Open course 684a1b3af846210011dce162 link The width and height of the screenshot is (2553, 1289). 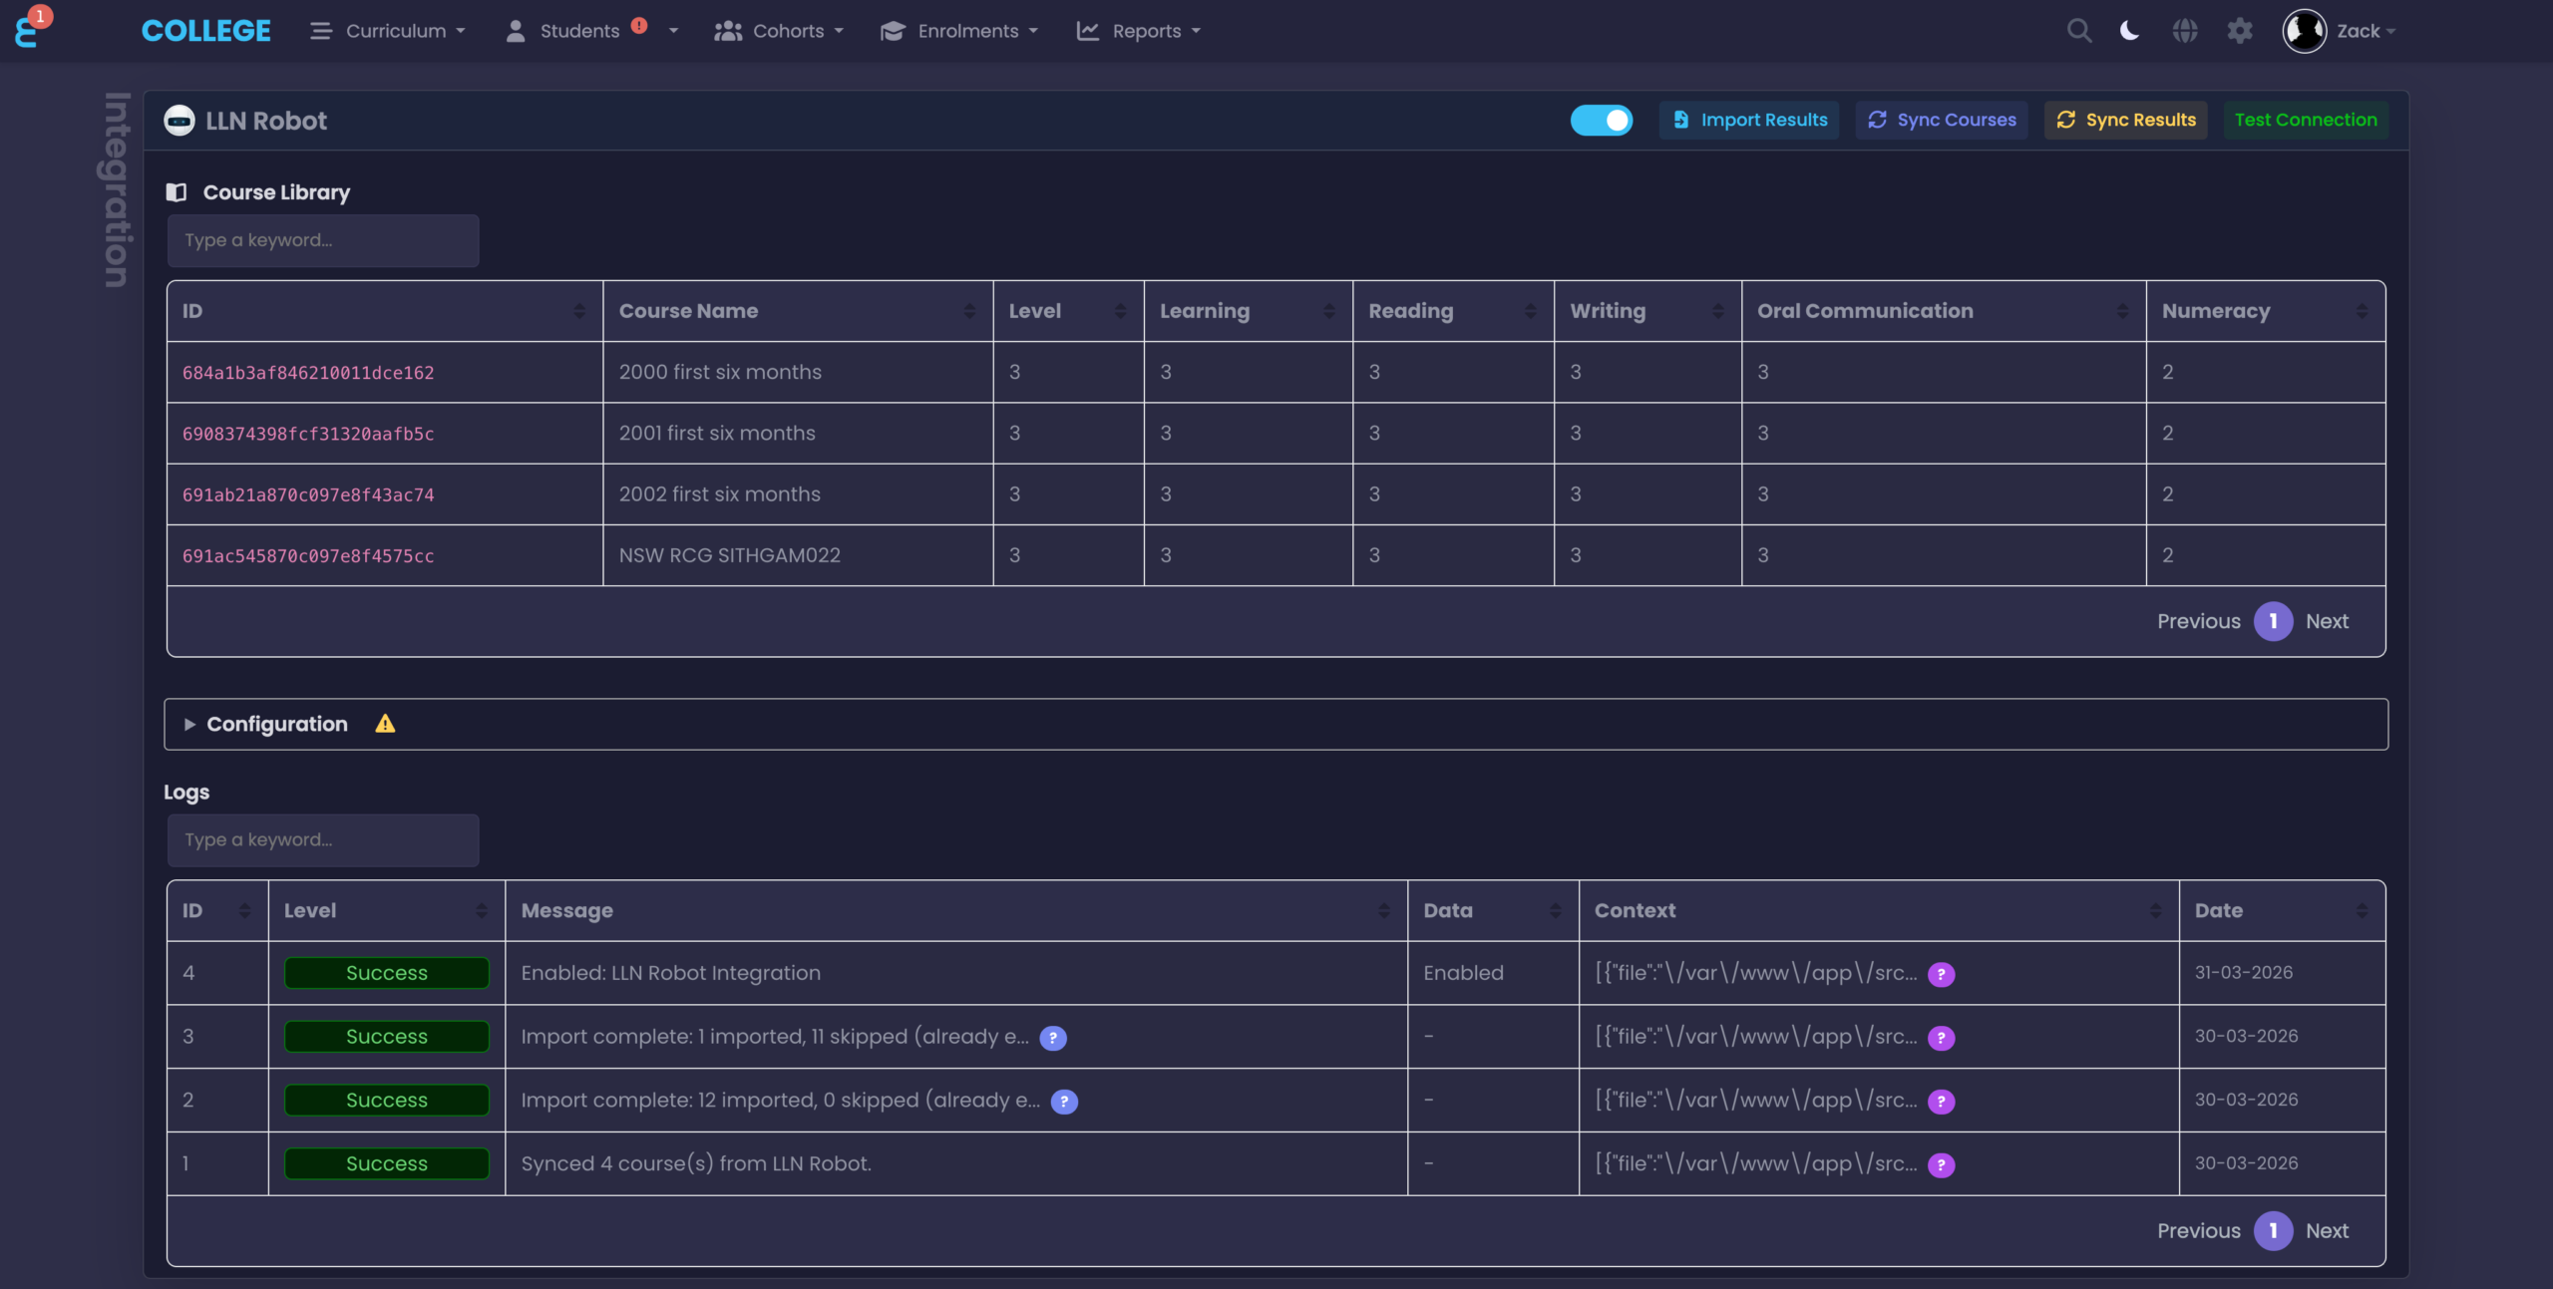point(308,373)
